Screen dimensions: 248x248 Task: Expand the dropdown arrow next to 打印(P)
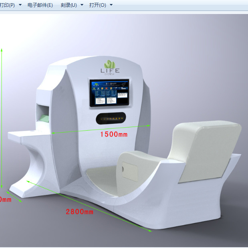click(x=20, y=5)
